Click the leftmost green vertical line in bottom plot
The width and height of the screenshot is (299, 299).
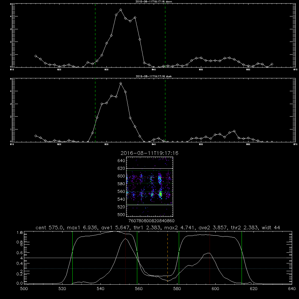pos(72,257)
